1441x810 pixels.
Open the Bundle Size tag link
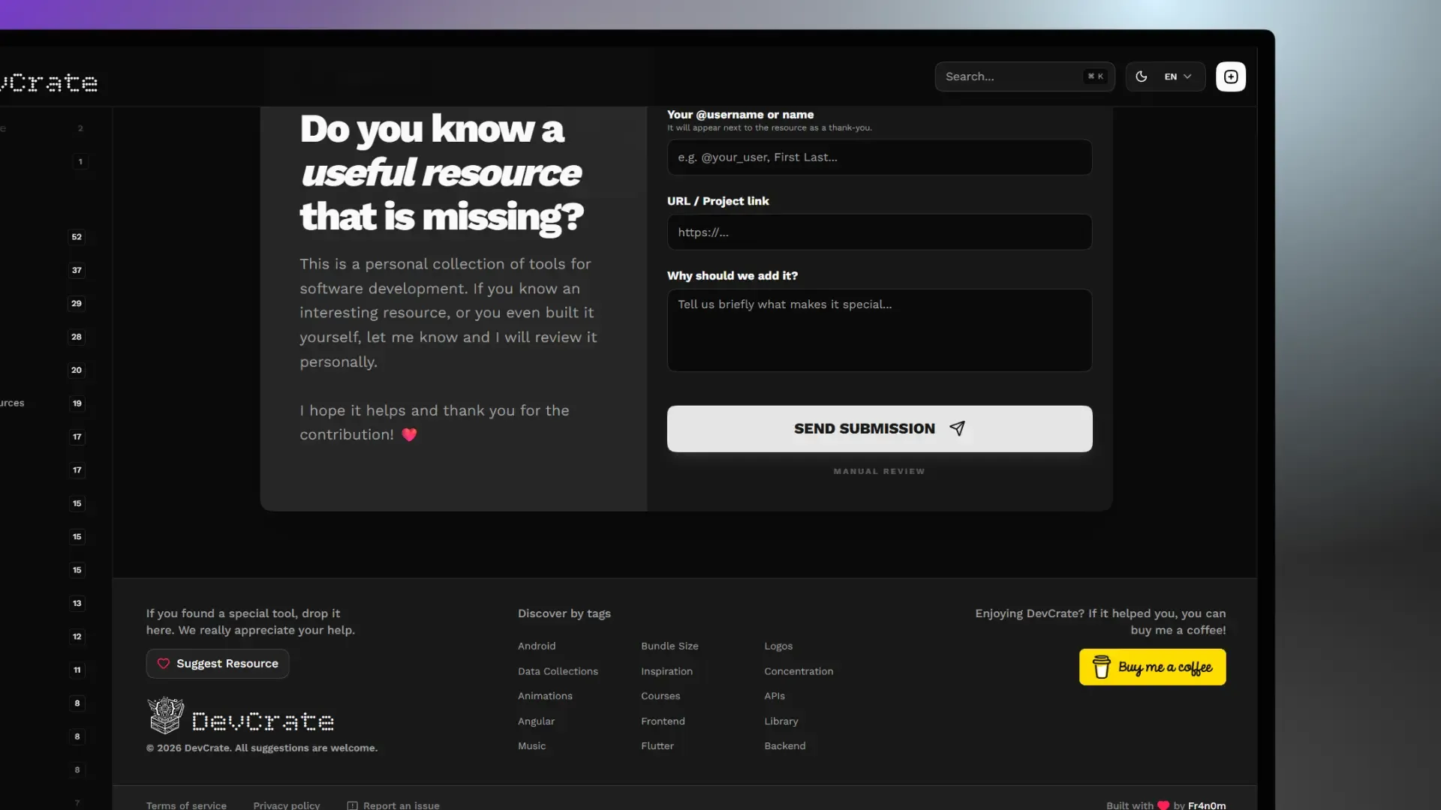[669, 646]
